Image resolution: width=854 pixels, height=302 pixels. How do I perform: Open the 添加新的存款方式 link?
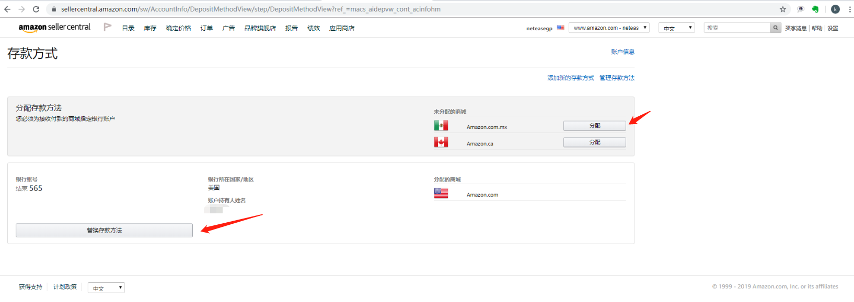570,78
